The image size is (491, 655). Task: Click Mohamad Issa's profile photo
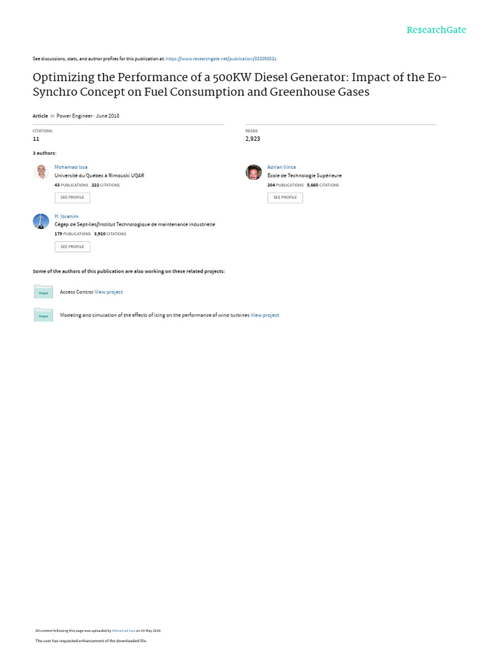coord(41,171)
